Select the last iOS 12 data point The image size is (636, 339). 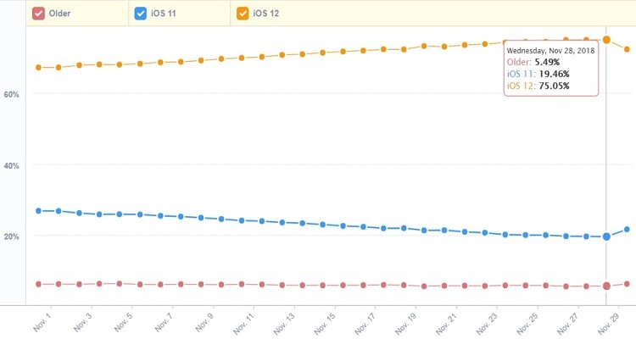tap(627, 49)
